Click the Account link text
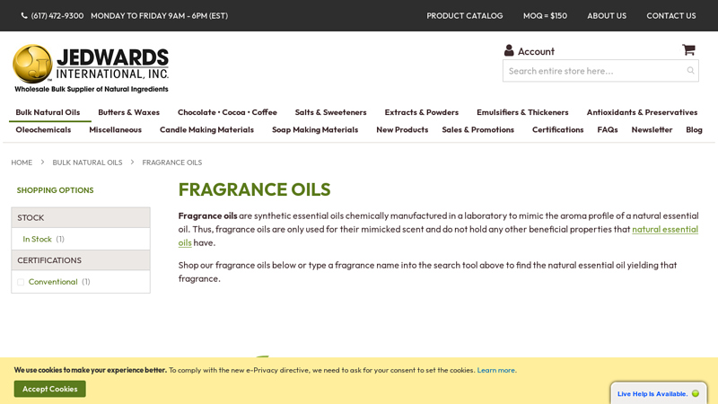 pyautogui.click(x=536, y=51)
